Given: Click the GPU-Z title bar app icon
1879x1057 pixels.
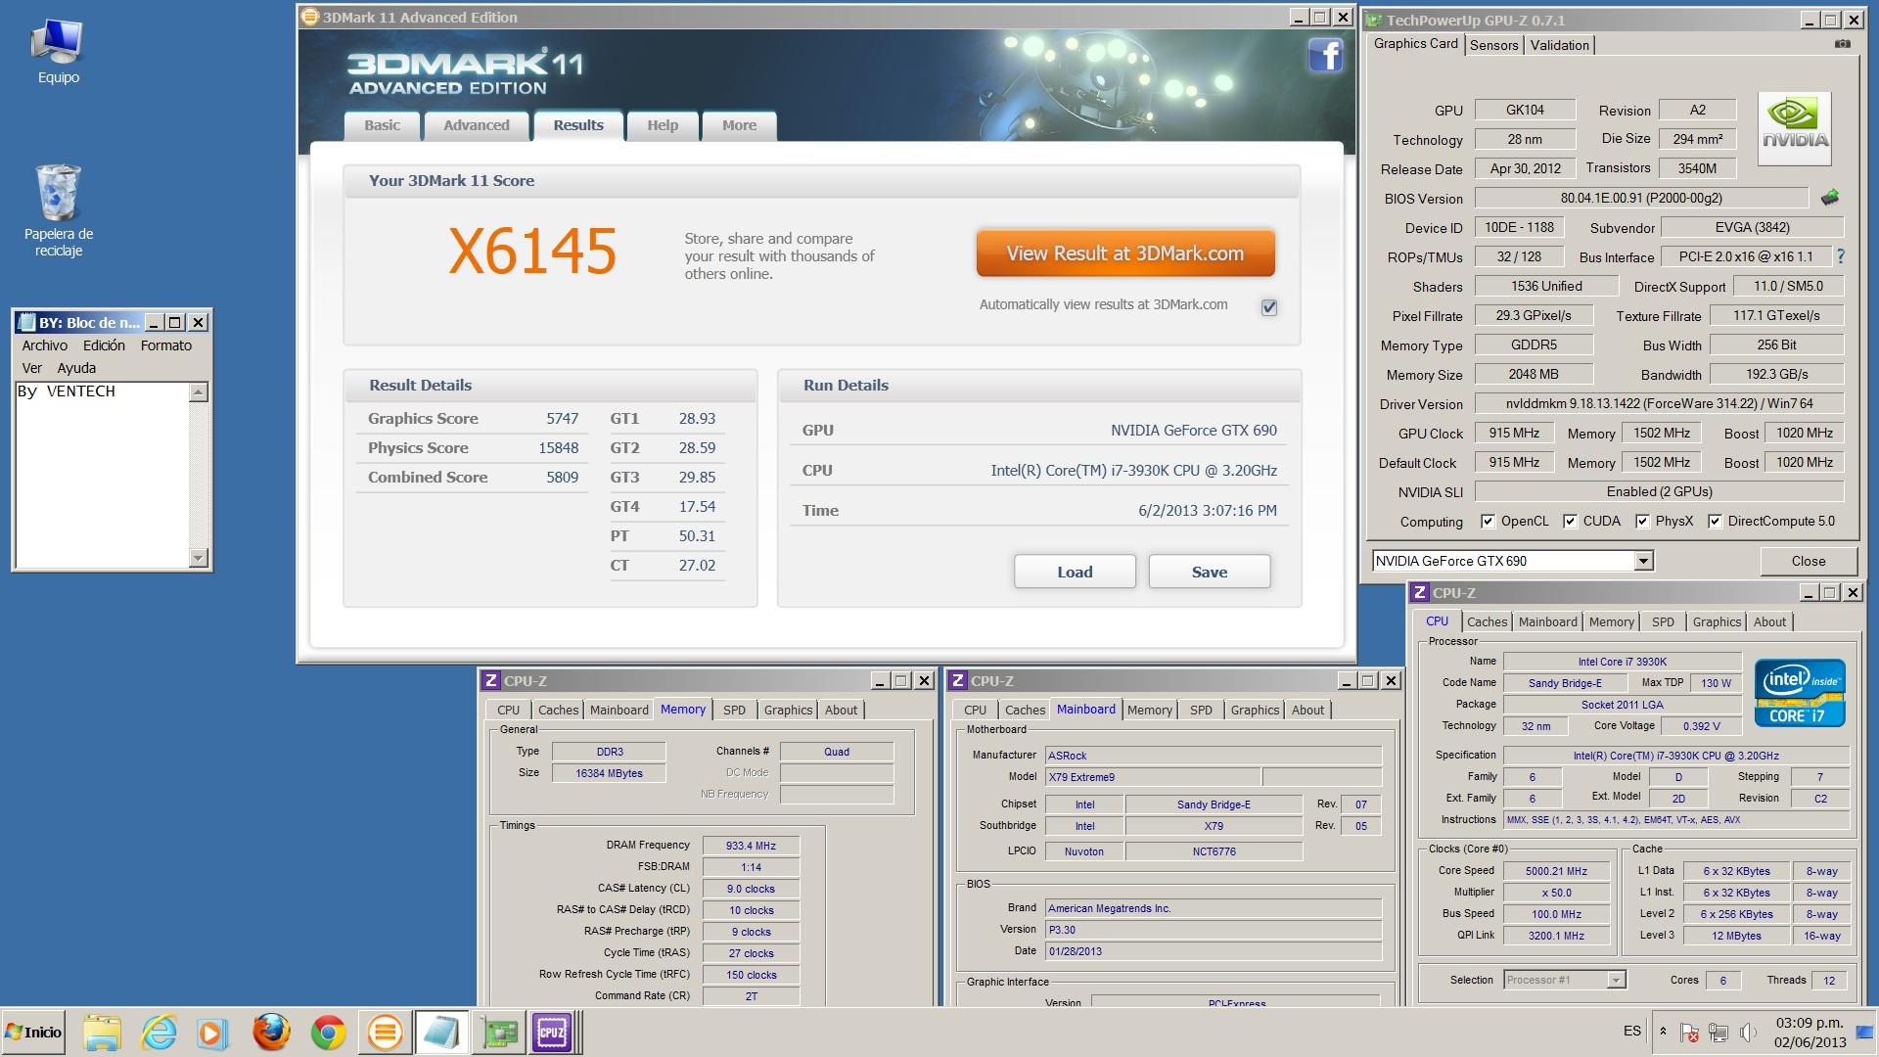Looking at the screenshot, I should [1374, 20].
